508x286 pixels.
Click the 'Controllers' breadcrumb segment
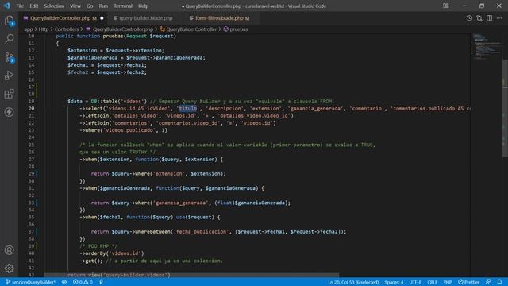(67, 29)
